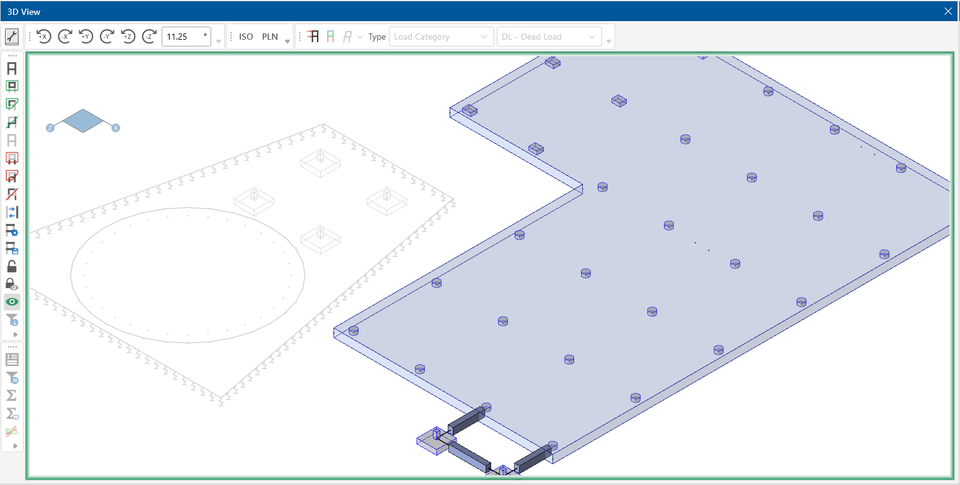Click the green box selection icon
Viewport: 960px width, 485px height.
coord(12,86)
